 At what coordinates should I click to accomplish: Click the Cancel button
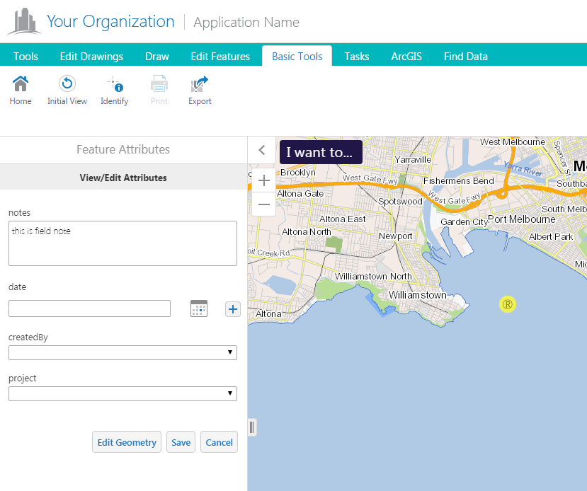click(219, 442)
